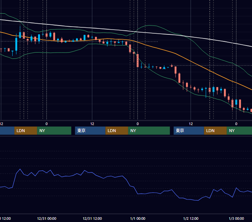Click the 1/3 00:00 date label
Screen dimensions: 252x222
coord(236,218)
